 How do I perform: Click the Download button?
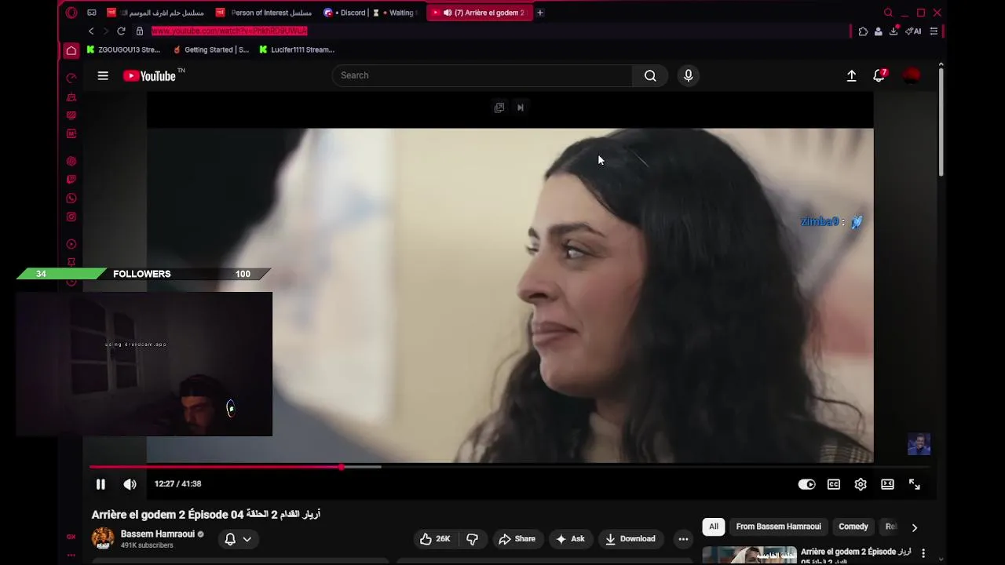(x=630, y=538)
